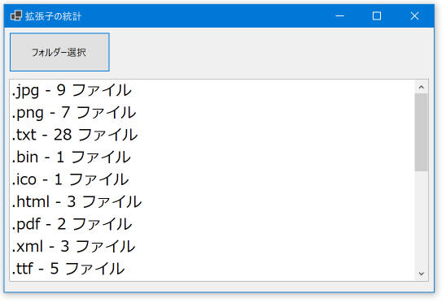
Task: Click the app icon in the title bar
Action: (x=16, y=15)
